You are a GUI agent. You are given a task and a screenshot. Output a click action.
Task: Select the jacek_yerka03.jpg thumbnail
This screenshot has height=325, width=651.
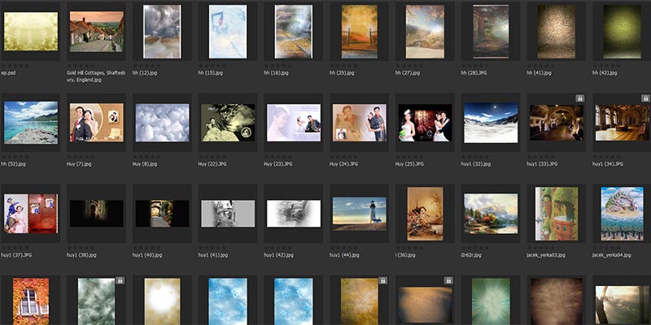[x=557, y=214]
